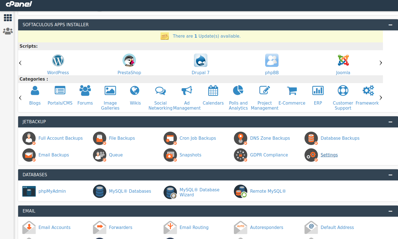Browse the E-Commerce cart icon
398x239 pixels.
click(292, 91)
